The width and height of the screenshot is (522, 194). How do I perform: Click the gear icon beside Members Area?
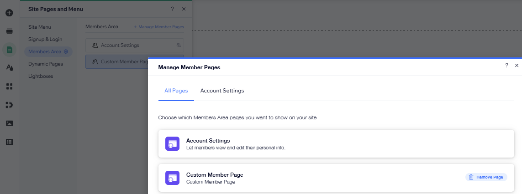[x=66, y=52]
